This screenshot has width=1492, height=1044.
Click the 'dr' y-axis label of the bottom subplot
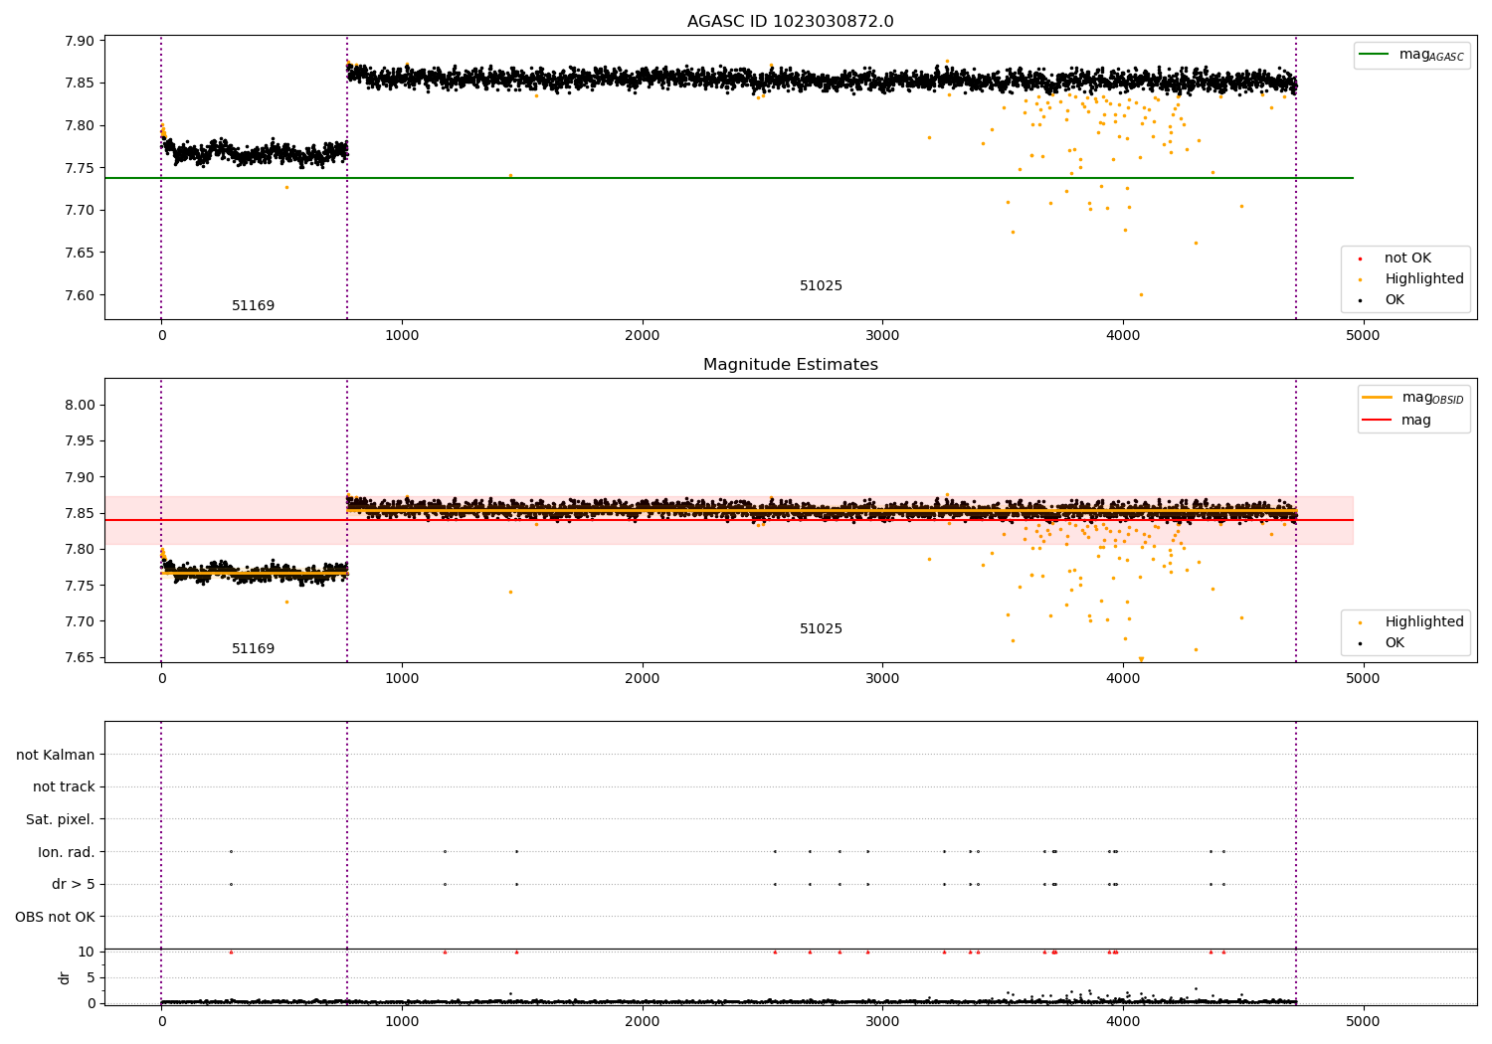pyautogui.click(x=65, y=977)
